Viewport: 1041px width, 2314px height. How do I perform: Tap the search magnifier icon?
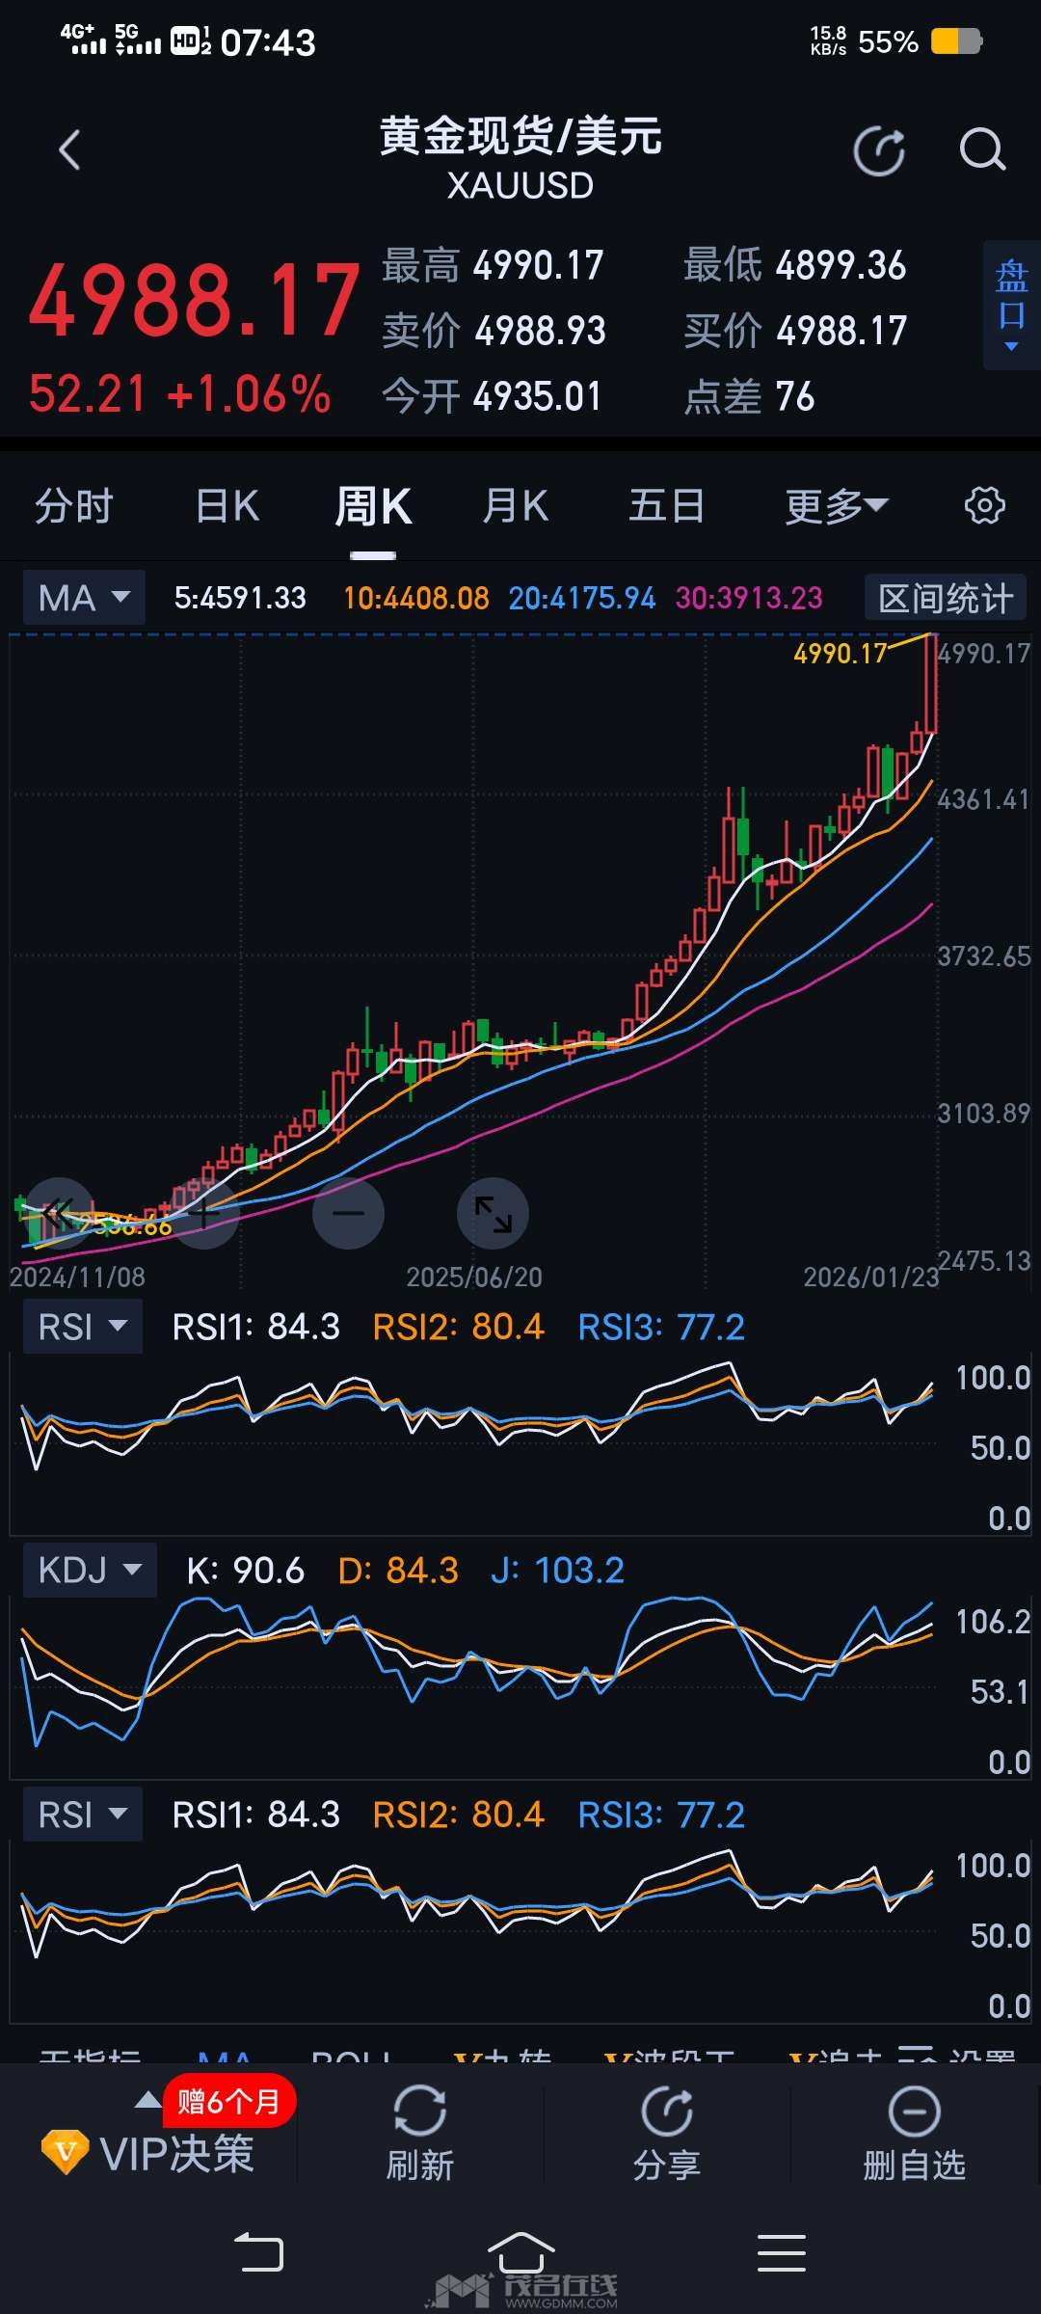coord(982,150)
